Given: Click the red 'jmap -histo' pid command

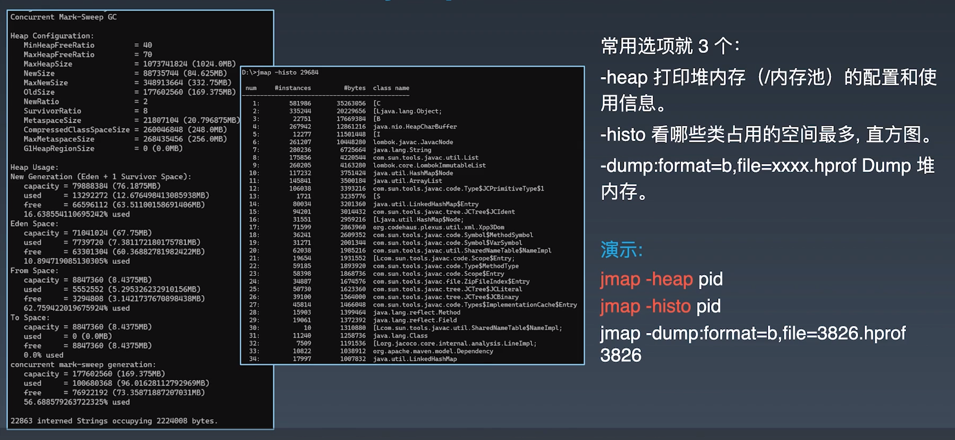Looking at the screenshot, I should tap(661, 306).
